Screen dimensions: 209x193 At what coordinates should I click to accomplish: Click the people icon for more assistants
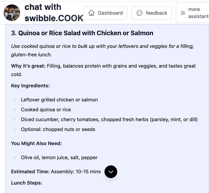point(183,13)
